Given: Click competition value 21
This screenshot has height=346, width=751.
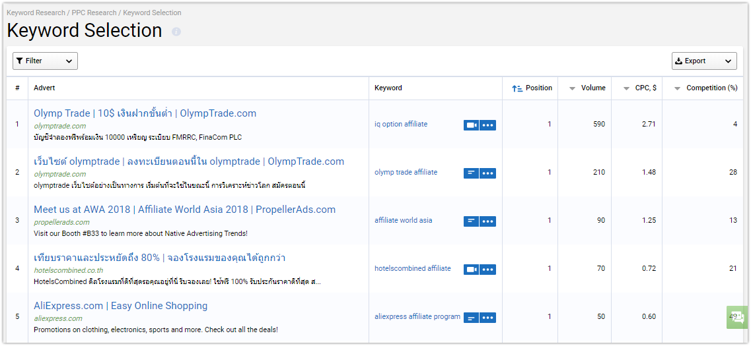Looking at the screenshot, I should (x=733, y=269).
